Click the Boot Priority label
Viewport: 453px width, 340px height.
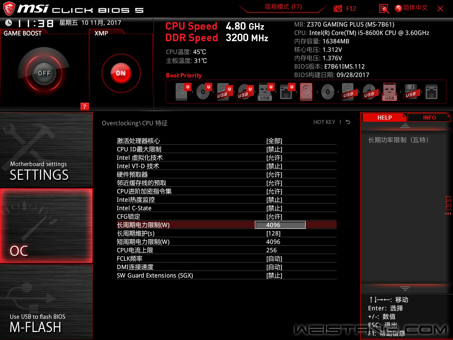click(x=184, y=75)
